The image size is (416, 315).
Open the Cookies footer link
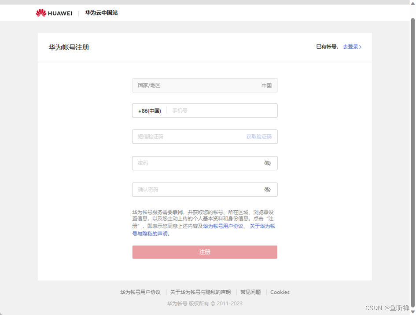[280, 292]
